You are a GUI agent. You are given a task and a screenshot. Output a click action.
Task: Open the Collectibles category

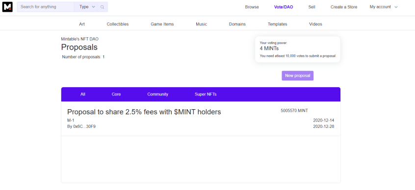(118, 24)
